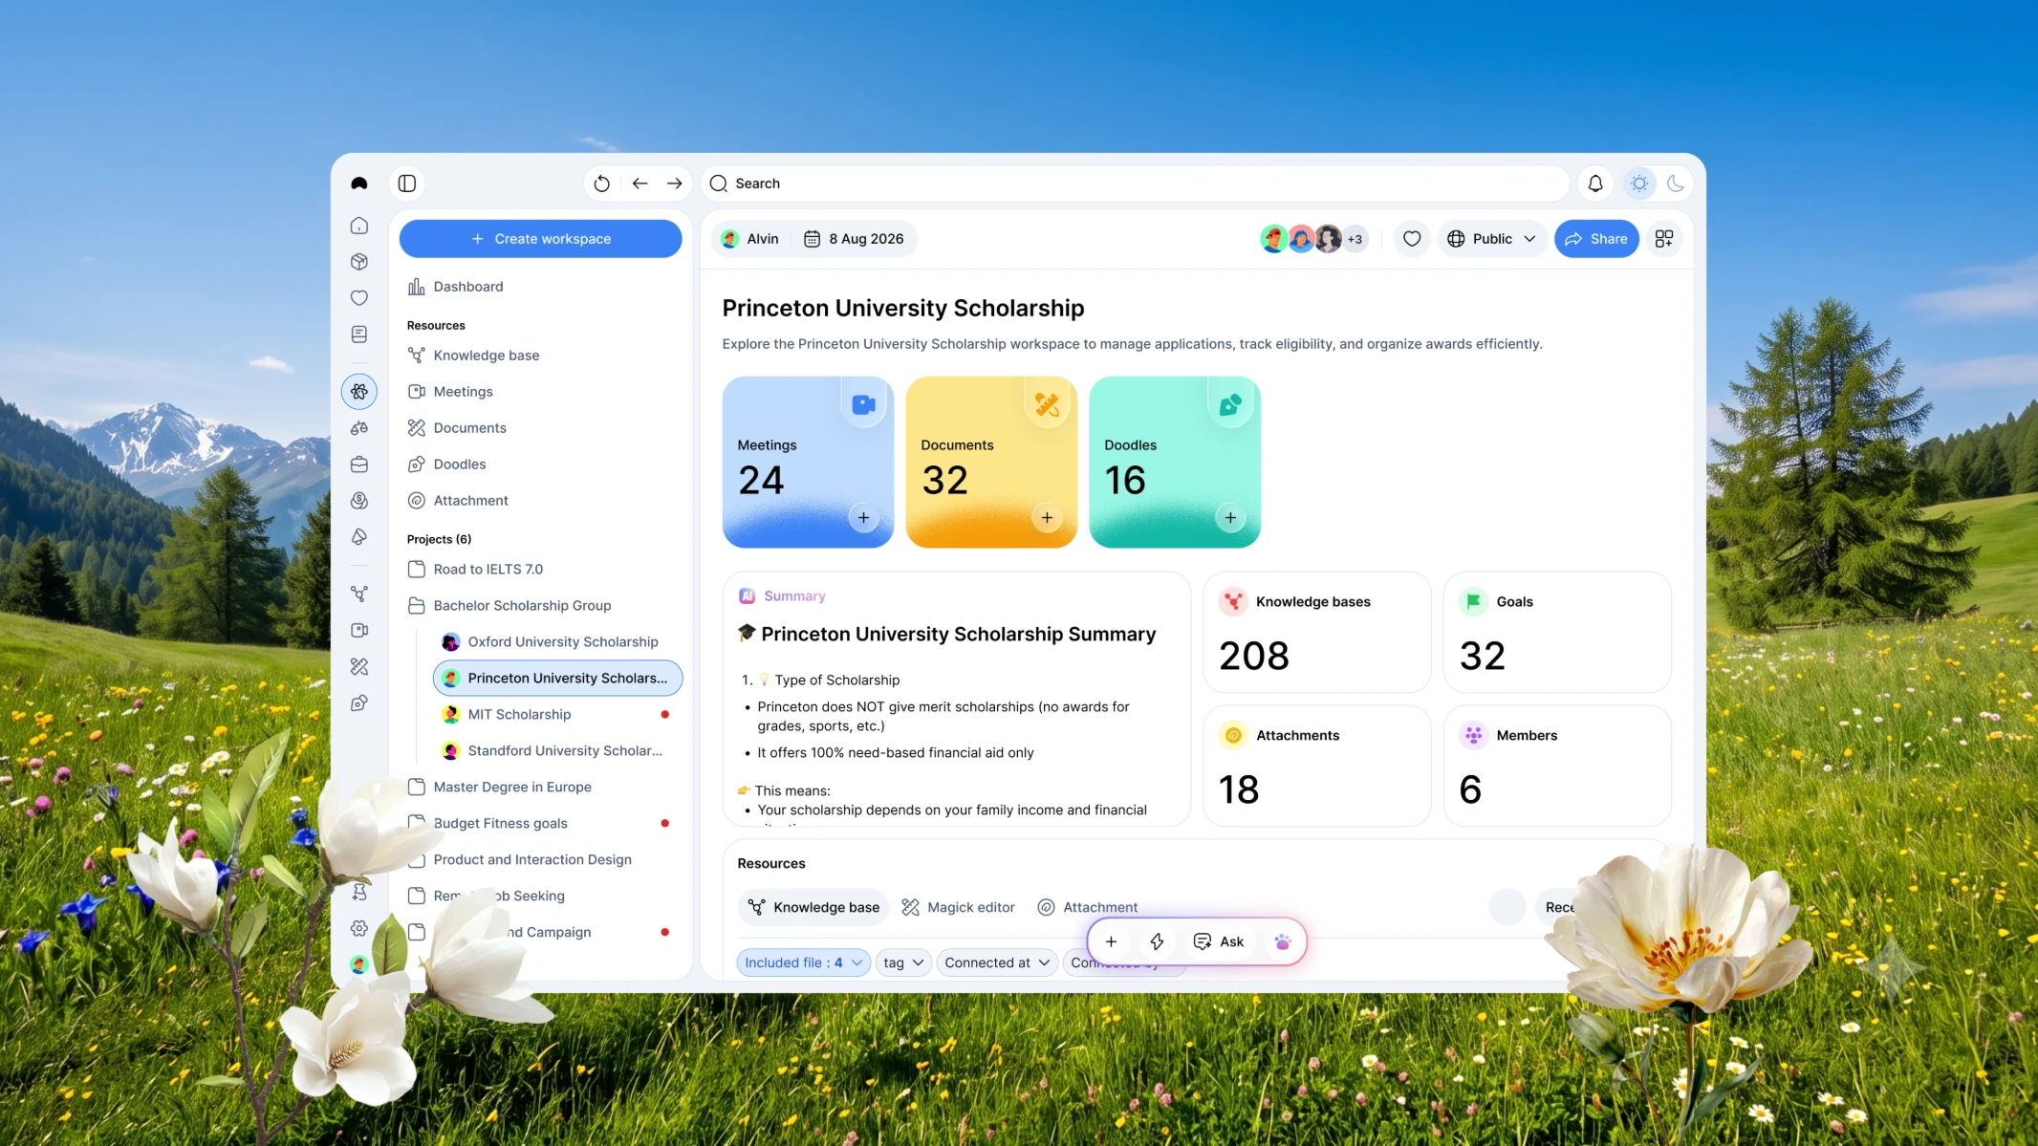
Task: Click the refresh arrow icon
Action: (x=601, y=184)
